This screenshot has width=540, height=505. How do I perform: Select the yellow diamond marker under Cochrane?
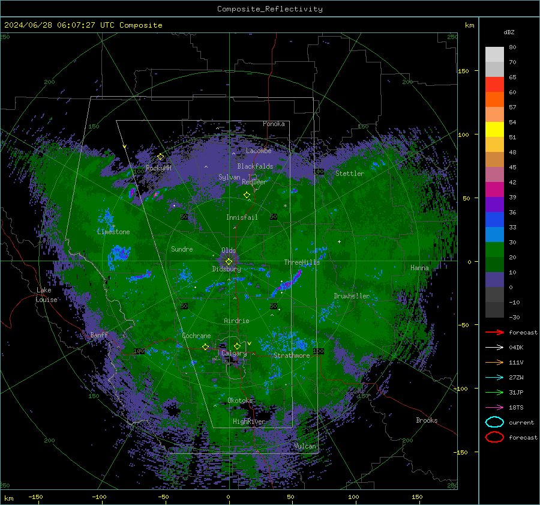coord(205,347)
